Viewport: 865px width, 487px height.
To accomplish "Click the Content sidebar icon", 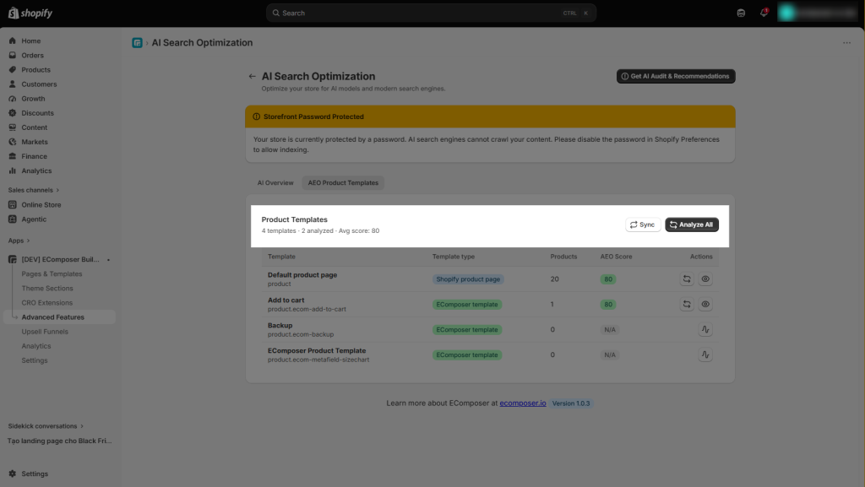I will point(12,127).
